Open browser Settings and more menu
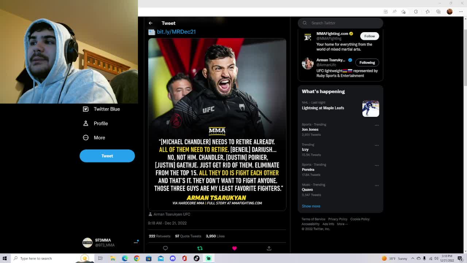The height and width of the screenshot is (263, 467). pos(461,12)
